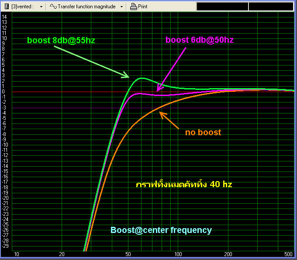Click the yellow Thai text mentioning 40 hz

pos(184,184)
